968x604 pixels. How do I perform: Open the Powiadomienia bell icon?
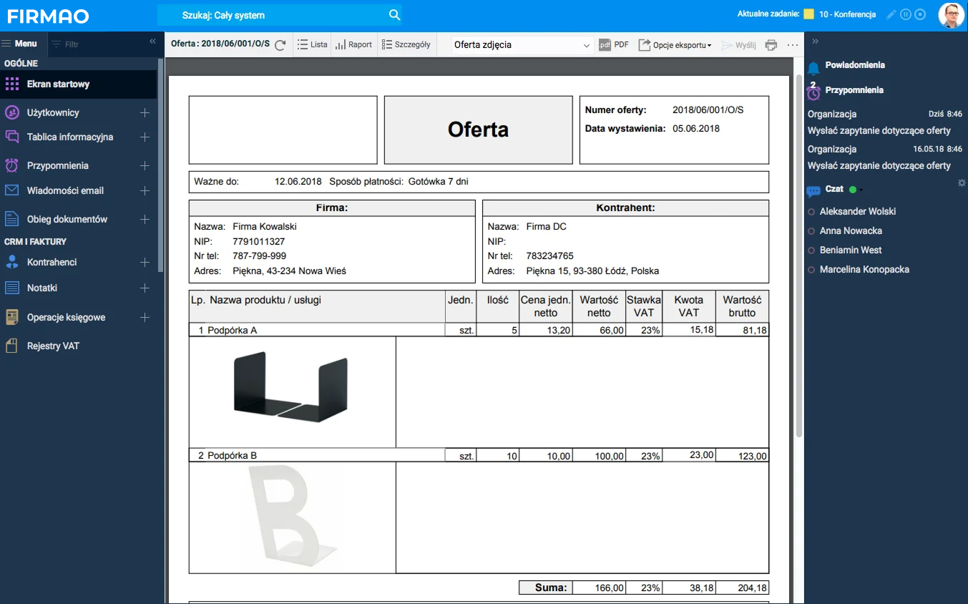click(x=813, y=68)
